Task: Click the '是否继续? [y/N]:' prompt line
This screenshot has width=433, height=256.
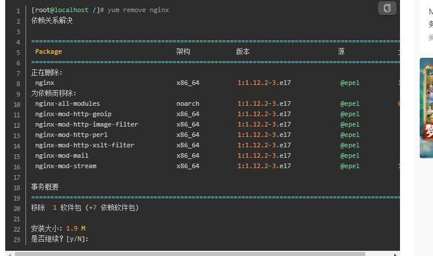Action: (x=60, y=239)
